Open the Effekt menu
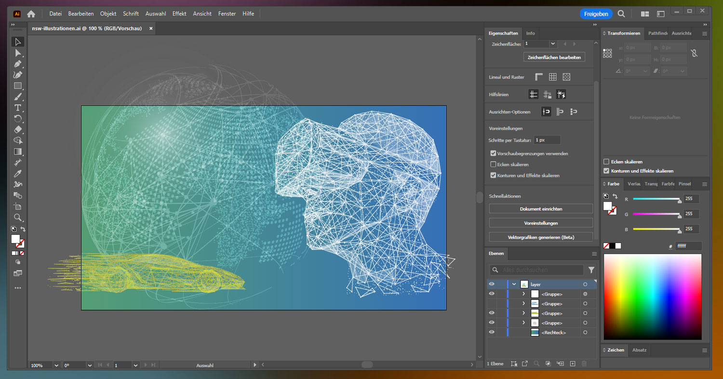Screen dimensions: 723x379 pyautogui.click(x=179, y=14)
